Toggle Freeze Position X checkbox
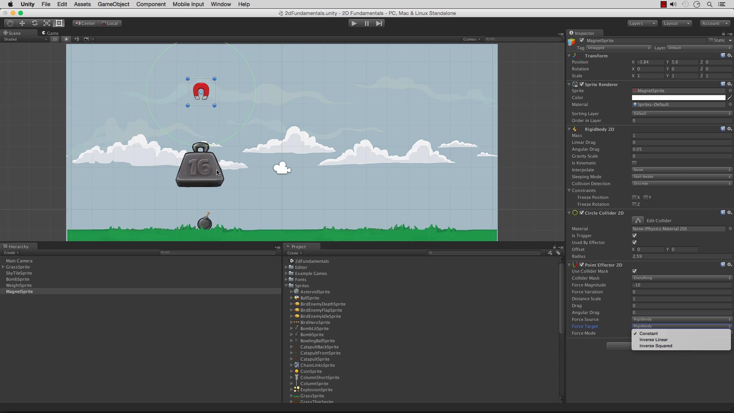 tap(634, 197)
